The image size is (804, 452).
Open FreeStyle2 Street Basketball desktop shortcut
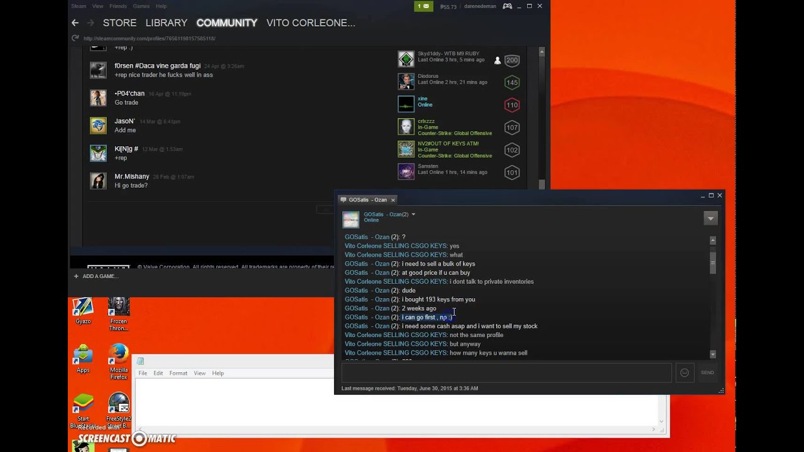pos(119,411)
